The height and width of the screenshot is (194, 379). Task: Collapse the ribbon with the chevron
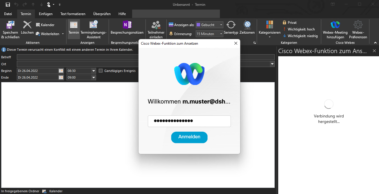375,43
